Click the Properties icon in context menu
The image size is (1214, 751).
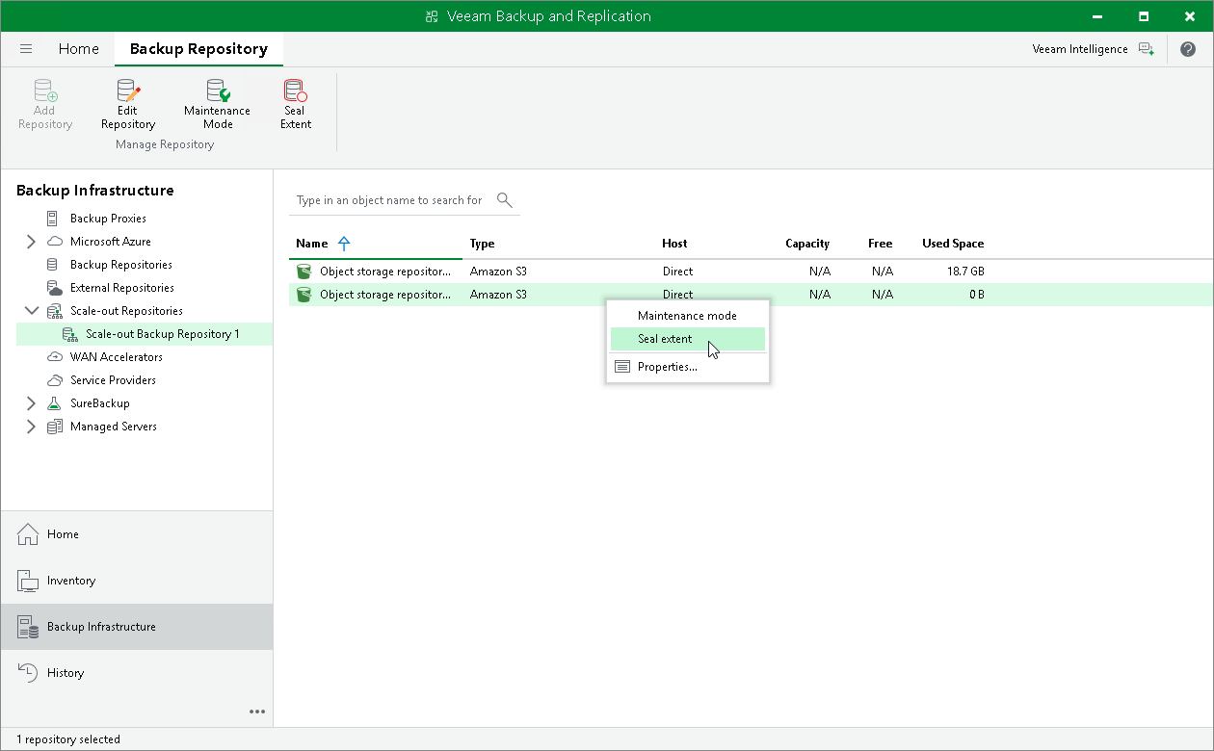[x=622, y=367]
